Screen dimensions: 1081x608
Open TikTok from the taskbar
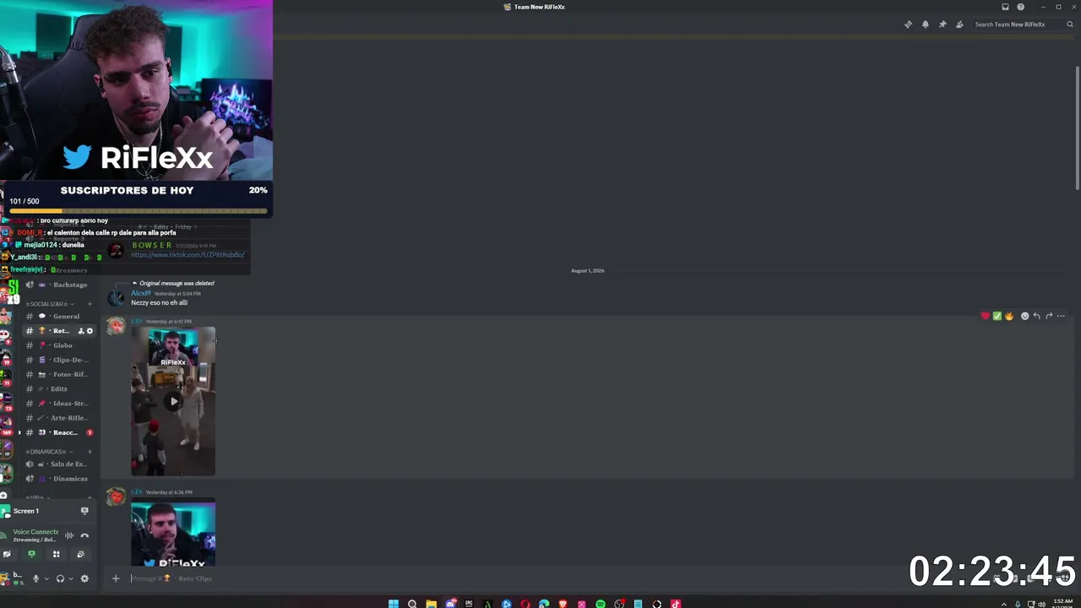point(676,604)
